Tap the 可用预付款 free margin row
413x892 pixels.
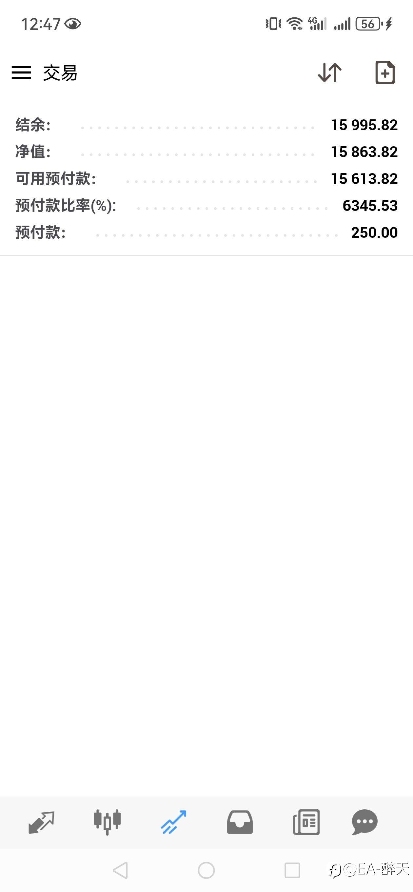coord(206,179)
